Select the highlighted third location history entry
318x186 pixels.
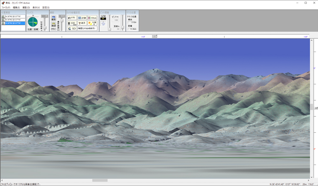[x=15, y=23]
